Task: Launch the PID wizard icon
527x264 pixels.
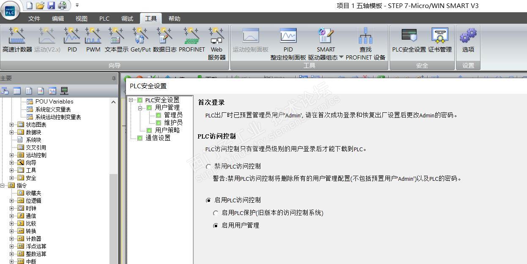Action: tap(72, 41)
